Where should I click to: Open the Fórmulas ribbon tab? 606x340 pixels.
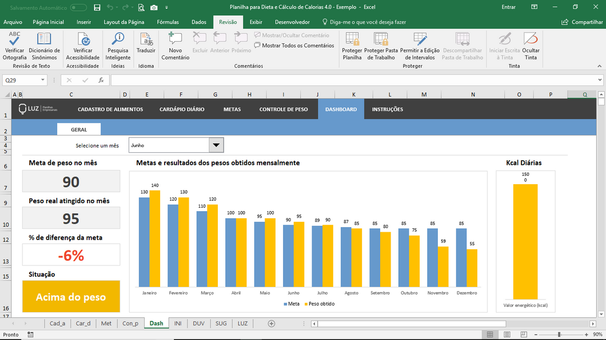click(168, 22)
